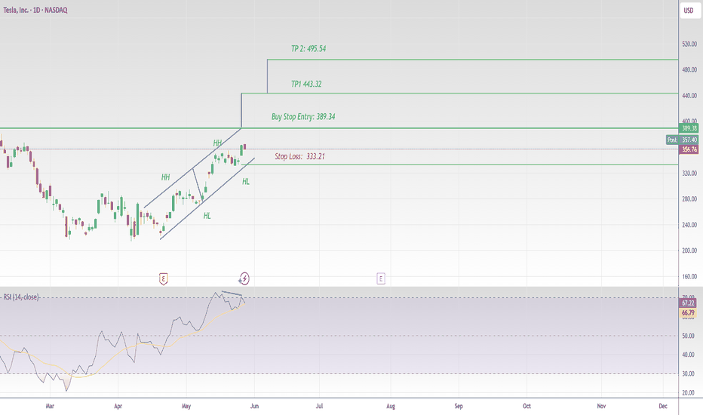The image size is (703, 415).
Task: Click the May label on time axis
Action: click(186, 406)
